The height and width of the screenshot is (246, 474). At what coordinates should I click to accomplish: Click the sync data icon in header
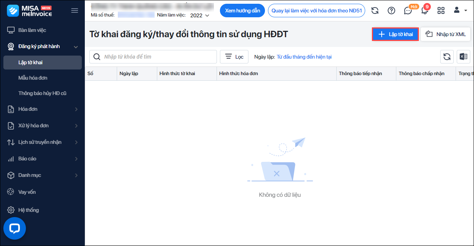click(x=375, y=11)
